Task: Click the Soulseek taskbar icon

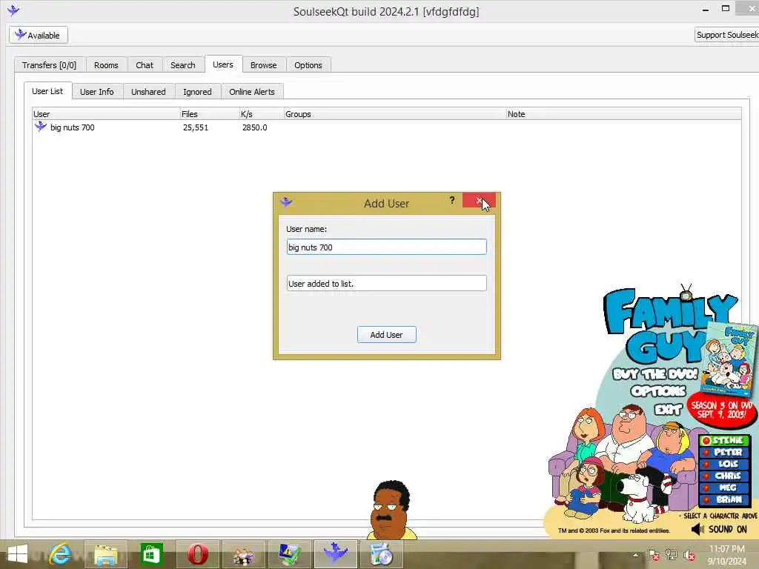Action: (x=336, y=554)
